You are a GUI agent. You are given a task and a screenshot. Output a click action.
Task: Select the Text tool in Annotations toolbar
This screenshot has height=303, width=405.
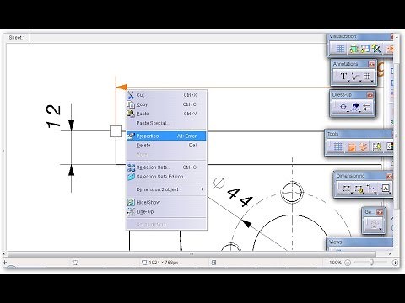point(343,76)
